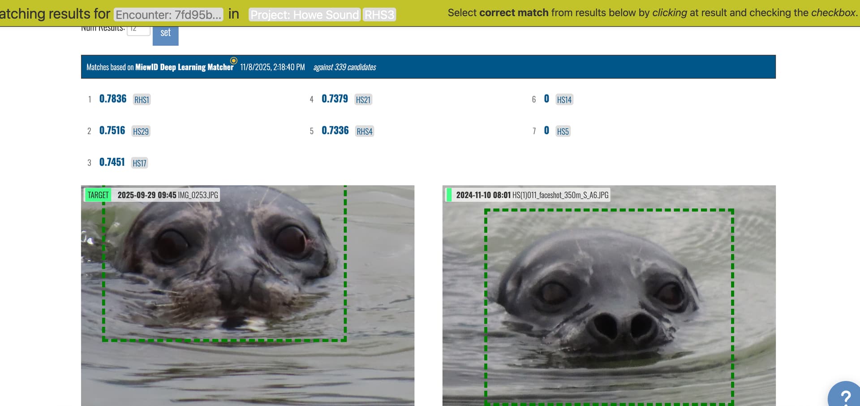860x406 pixels.
Task: Open the HS14 individual label
Action: (x=564, y=100)
